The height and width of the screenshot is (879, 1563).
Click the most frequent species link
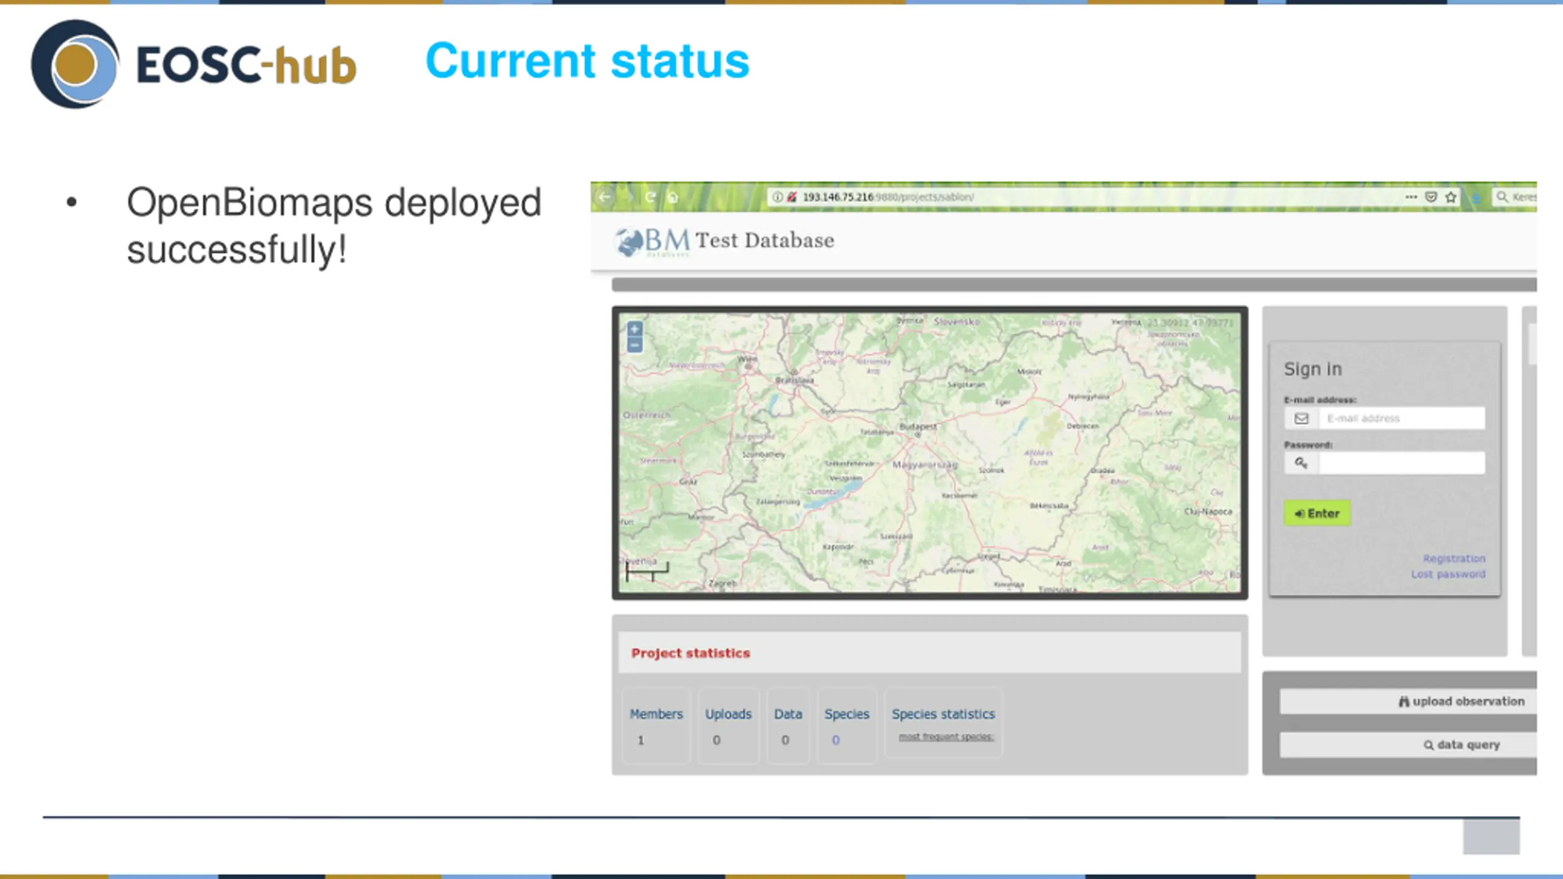(x=946, y=737)
